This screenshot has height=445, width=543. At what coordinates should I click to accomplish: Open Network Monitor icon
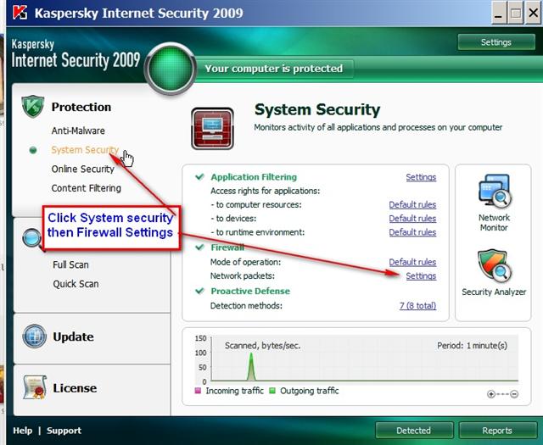click(x=494, y=191)
